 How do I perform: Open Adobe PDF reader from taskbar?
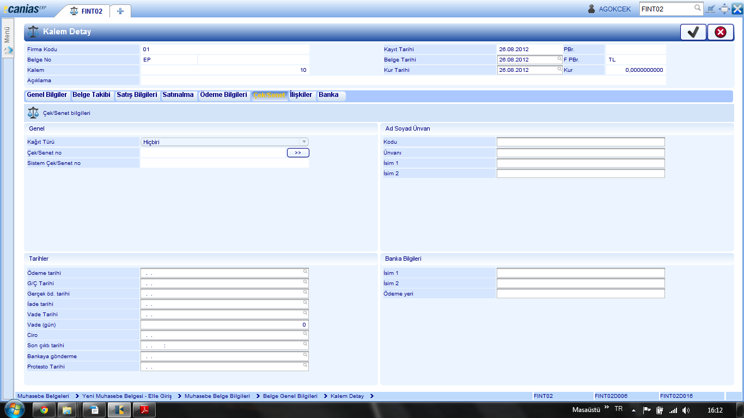pos(145,410)
